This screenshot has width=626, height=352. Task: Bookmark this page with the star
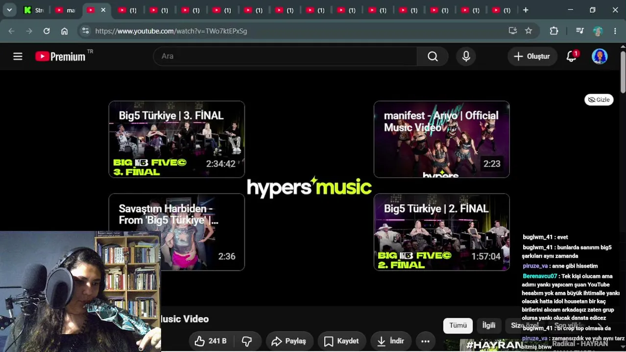point(529,31)
